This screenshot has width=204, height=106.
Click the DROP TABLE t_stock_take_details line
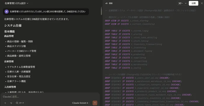pos(131,38)
